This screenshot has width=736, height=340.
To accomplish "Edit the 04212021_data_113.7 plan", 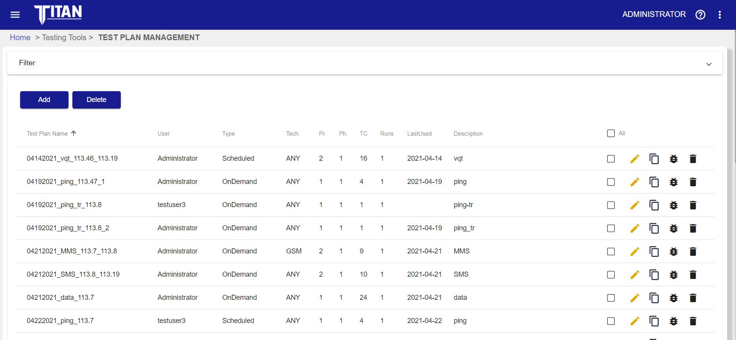I will click(635, 298).
